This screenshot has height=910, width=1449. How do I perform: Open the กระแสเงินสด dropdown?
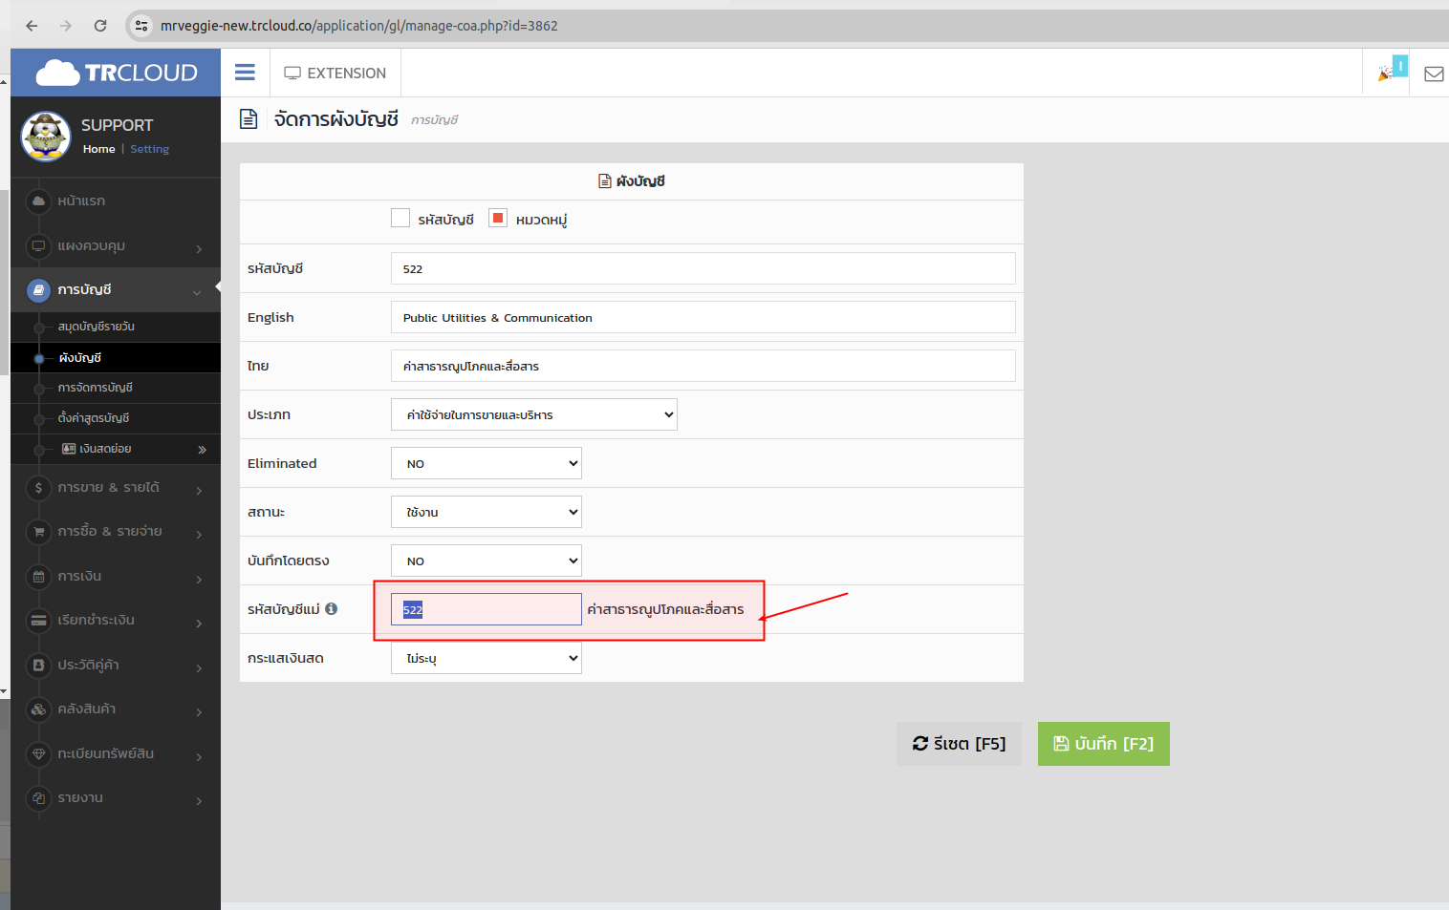pyautogui.click(x=487, y=658)
